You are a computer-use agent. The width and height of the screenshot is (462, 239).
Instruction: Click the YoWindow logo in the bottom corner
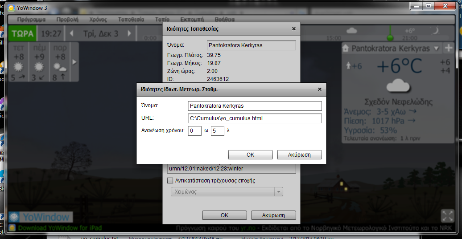point(40,217)
